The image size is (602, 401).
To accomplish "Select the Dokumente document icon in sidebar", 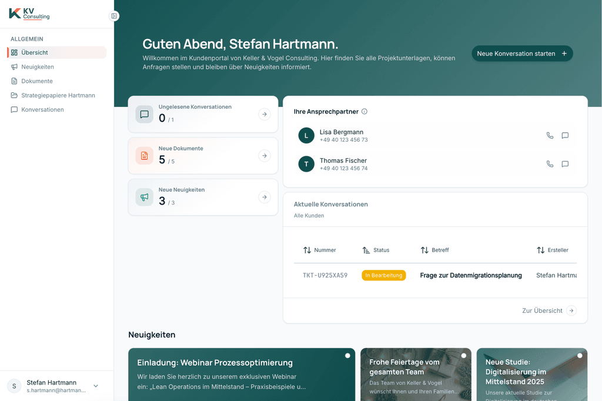I will click(x=14, y=81).
